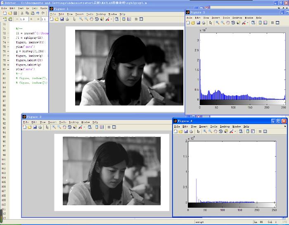Click Open folder icon in Figure 2 toolbar
The height and width of the screenshot is (225, 289).
pyautogui.click(x=30, y=127)
